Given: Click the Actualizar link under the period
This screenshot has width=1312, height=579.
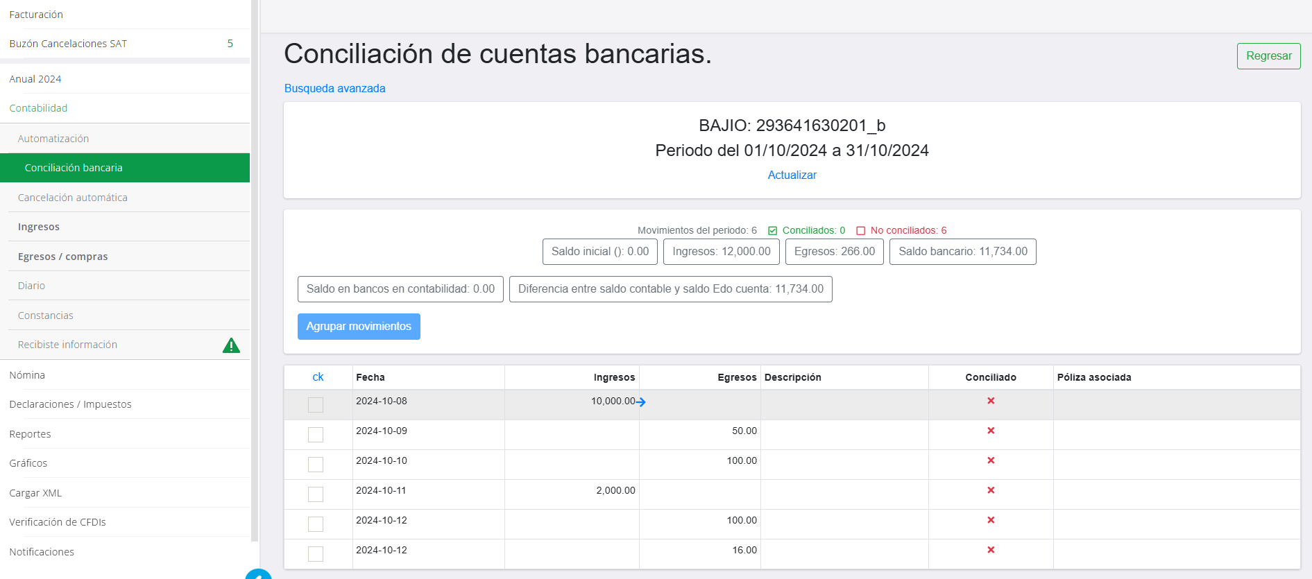Looking at the screenshot, I should (x=792, y=175).
